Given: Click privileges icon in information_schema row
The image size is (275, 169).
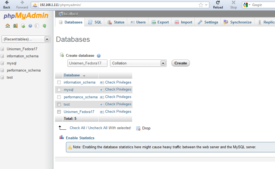Looking at the screenshot, I should [x=102, y=82].
